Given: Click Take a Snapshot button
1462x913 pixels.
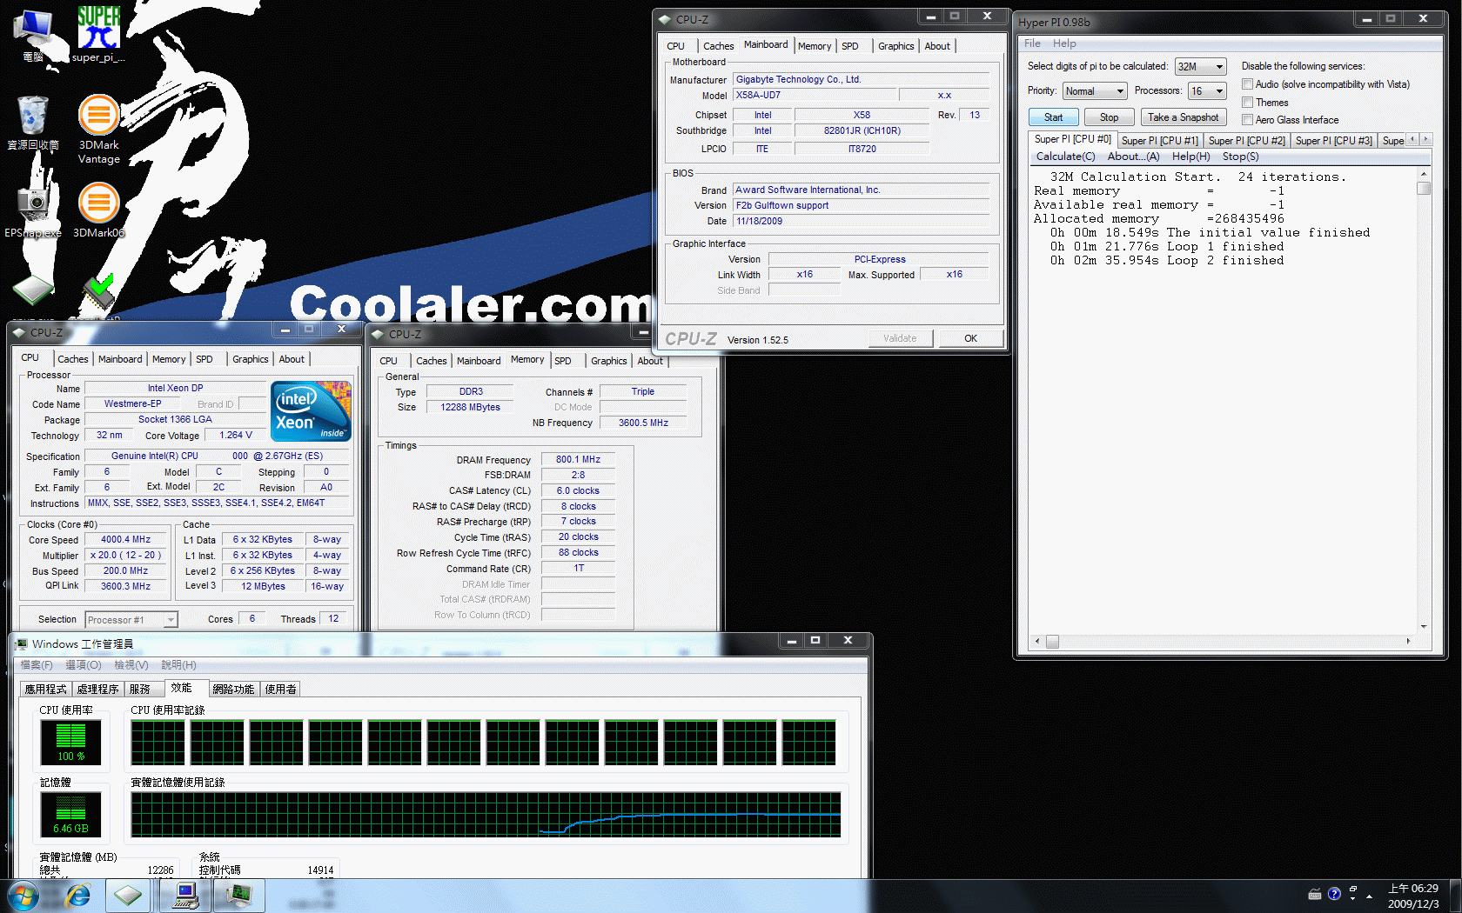Looking at the screenshot, I should (x=1183, y=117).
